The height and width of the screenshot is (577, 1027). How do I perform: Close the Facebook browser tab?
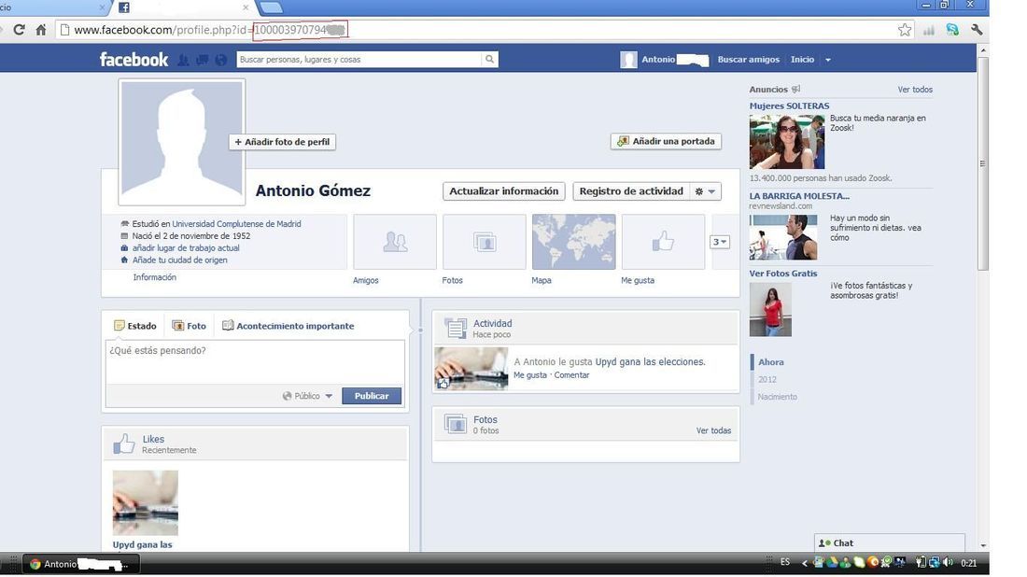(x=246, y=7)
